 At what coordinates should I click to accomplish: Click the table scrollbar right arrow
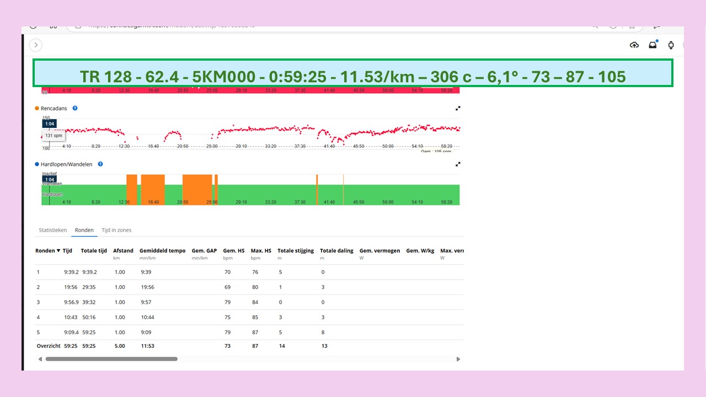point(458,359)
